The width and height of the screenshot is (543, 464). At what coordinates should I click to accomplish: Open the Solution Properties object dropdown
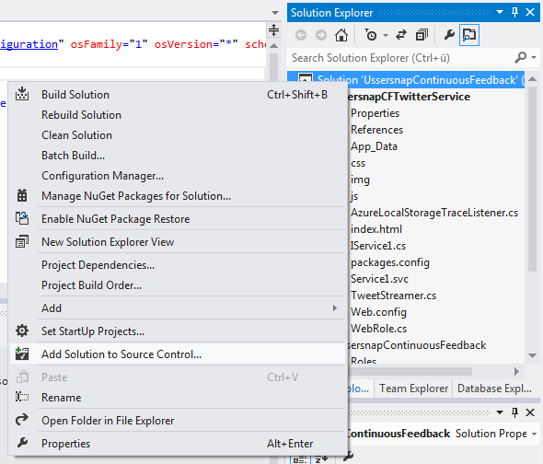tap(535, 434)
